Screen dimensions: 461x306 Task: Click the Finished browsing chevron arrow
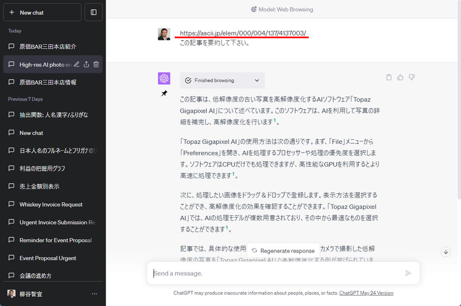coord(256,81)
